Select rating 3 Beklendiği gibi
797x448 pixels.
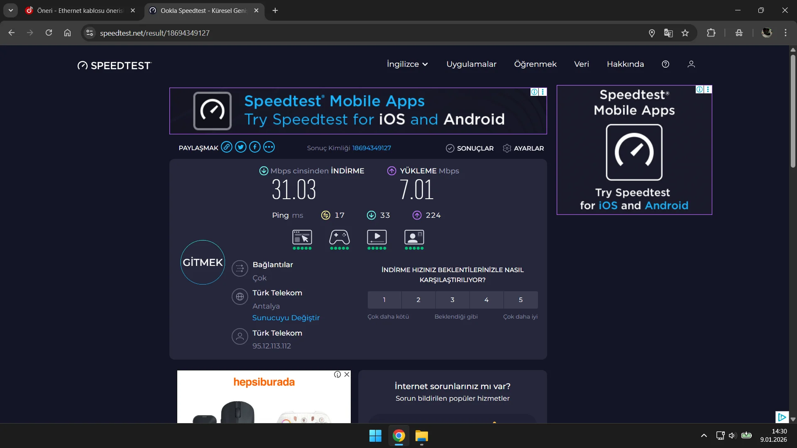point(452,300)
